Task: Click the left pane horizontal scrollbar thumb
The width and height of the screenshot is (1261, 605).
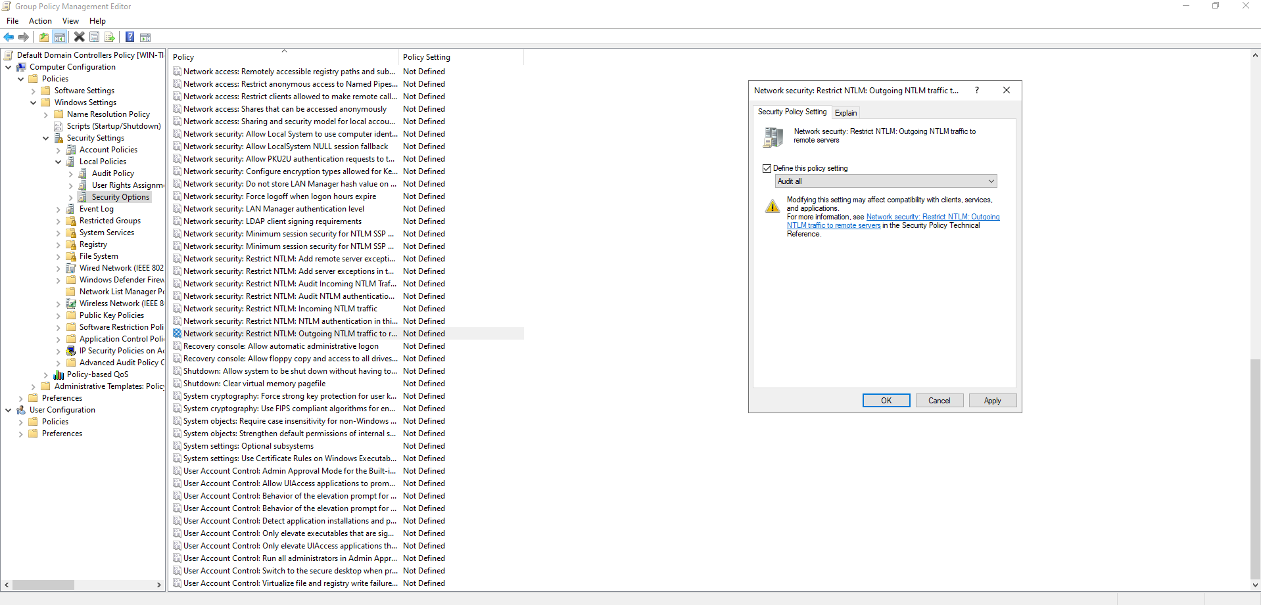Action: [43, 585]
